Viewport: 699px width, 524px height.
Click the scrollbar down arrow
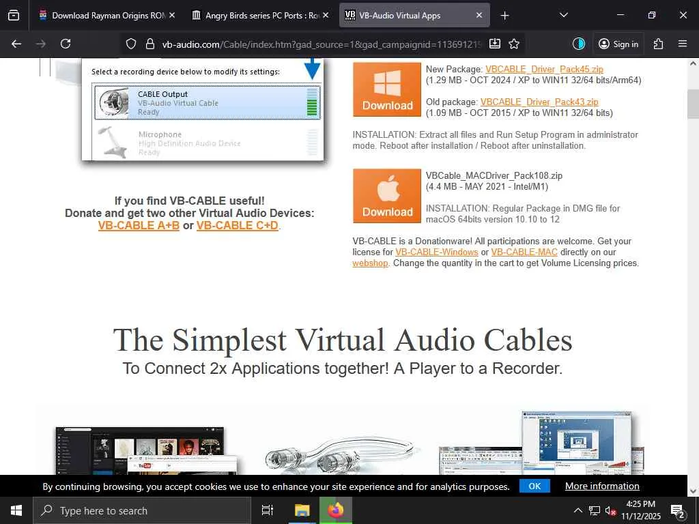[693, 491]
